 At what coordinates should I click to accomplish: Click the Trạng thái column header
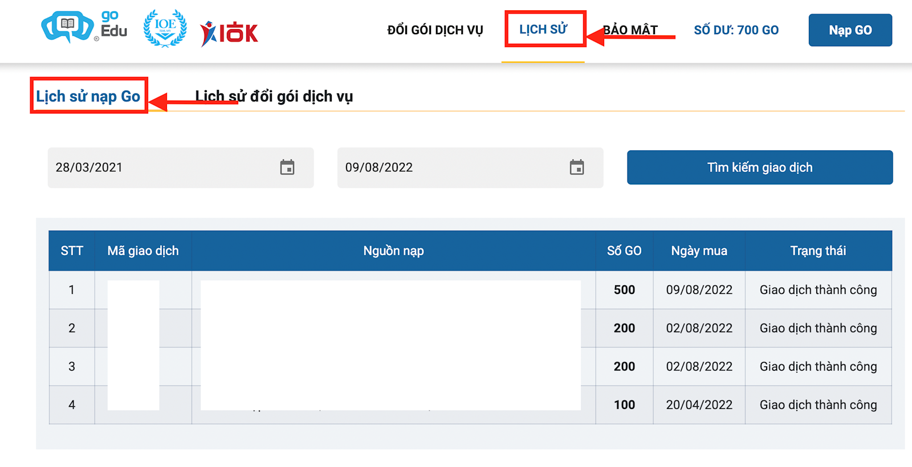[818, 251]
